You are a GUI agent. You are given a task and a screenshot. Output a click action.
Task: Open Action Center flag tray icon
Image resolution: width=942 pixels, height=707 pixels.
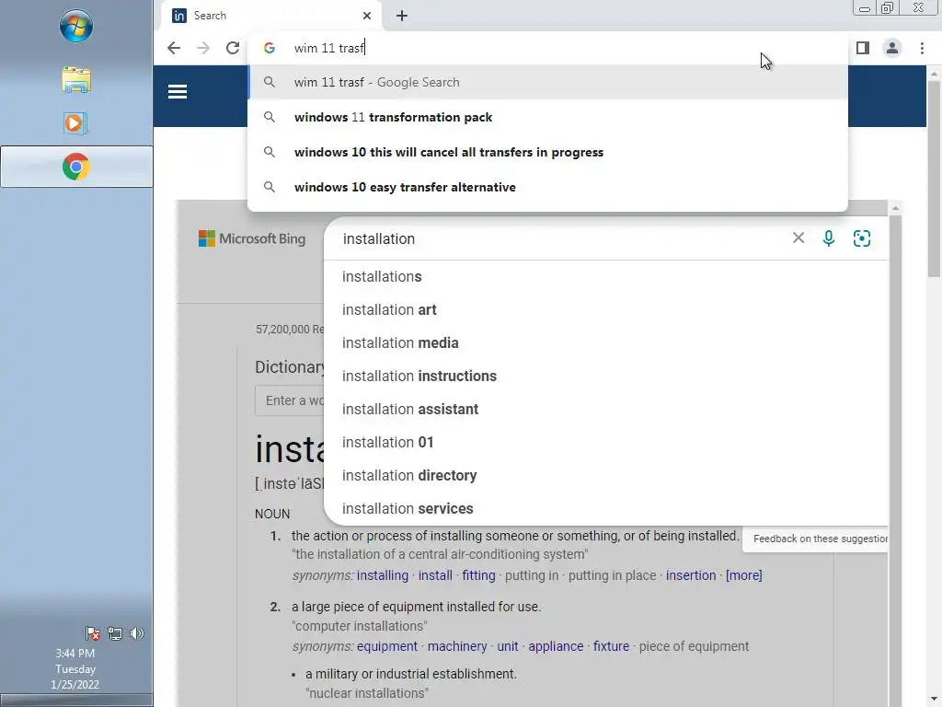pos(93,633)
